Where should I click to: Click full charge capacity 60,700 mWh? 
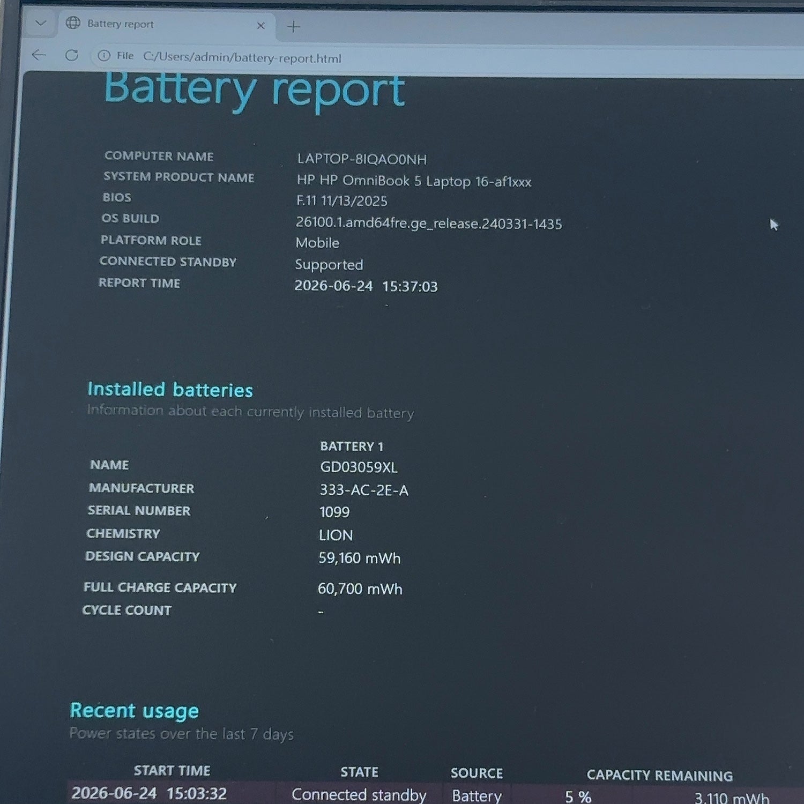click(x=360, y=589)
